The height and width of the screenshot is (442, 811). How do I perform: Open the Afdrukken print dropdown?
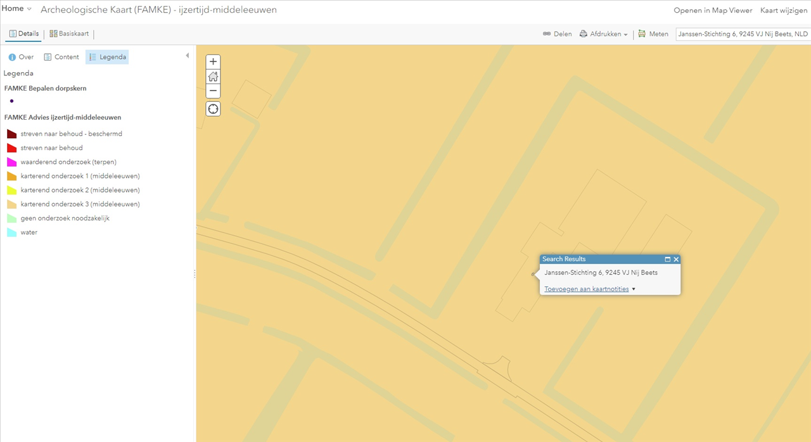tap(604, 34)
